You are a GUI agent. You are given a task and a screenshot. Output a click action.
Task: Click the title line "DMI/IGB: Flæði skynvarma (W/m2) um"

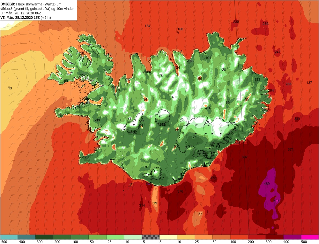pyautogui.click(x=31, y=4)
